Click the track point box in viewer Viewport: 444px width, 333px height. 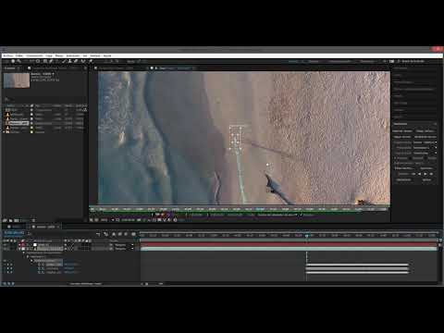[236, 138]
